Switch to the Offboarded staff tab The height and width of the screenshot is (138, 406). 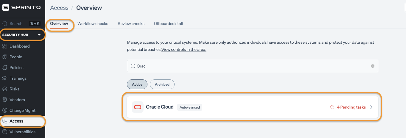click(x=169, y=23)
